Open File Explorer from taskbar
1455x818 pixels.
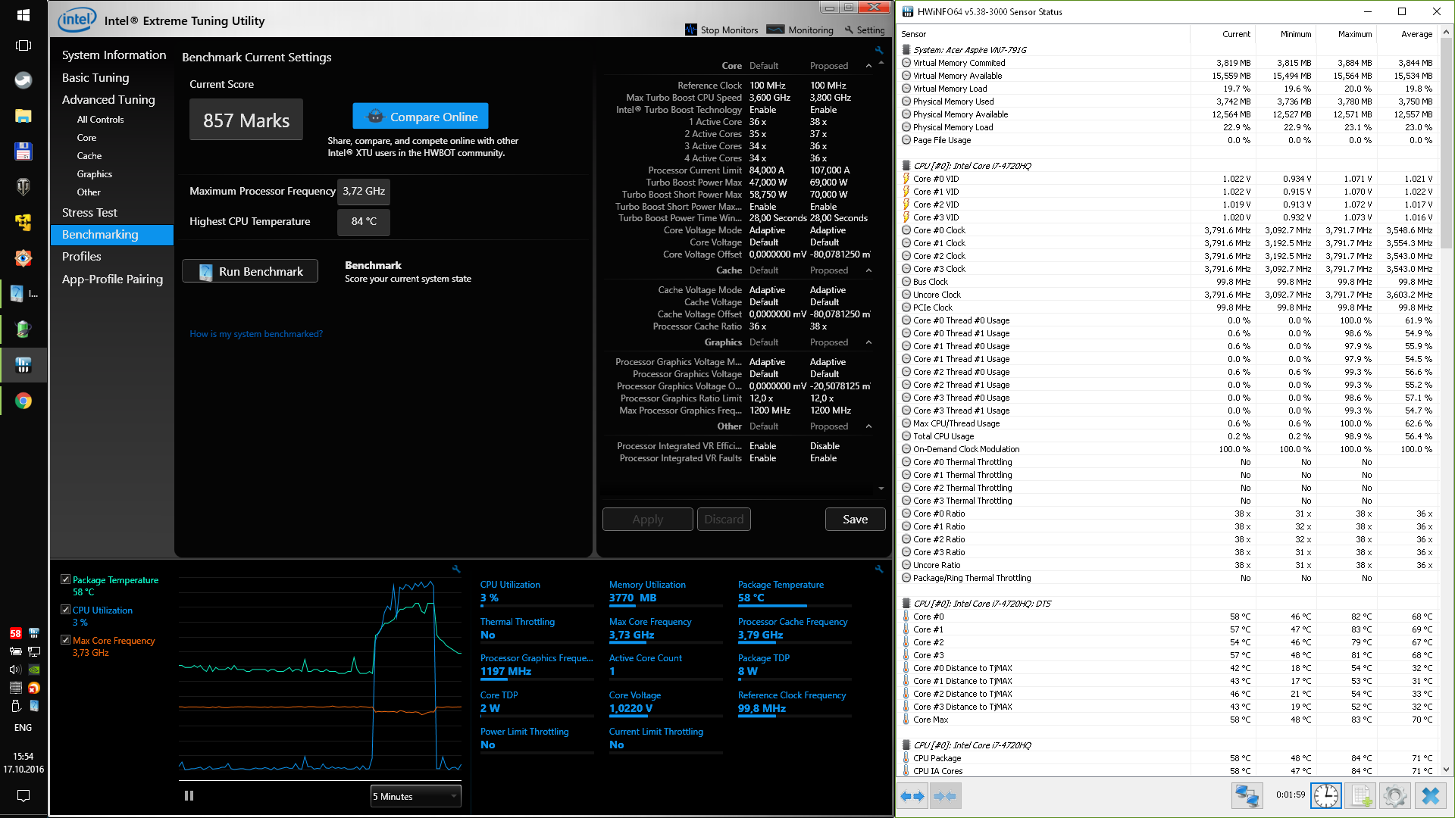click(23, 116)
